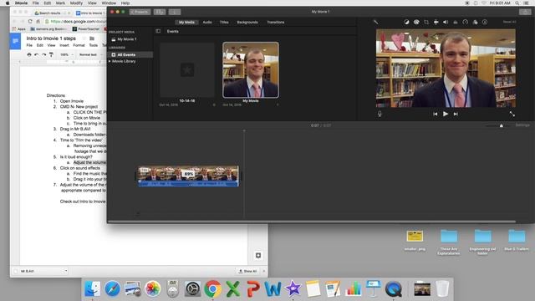Screen dimensions: 535x301
Task: Select the 10-14-16 empty event thumbnail
Action: (187, 70)
